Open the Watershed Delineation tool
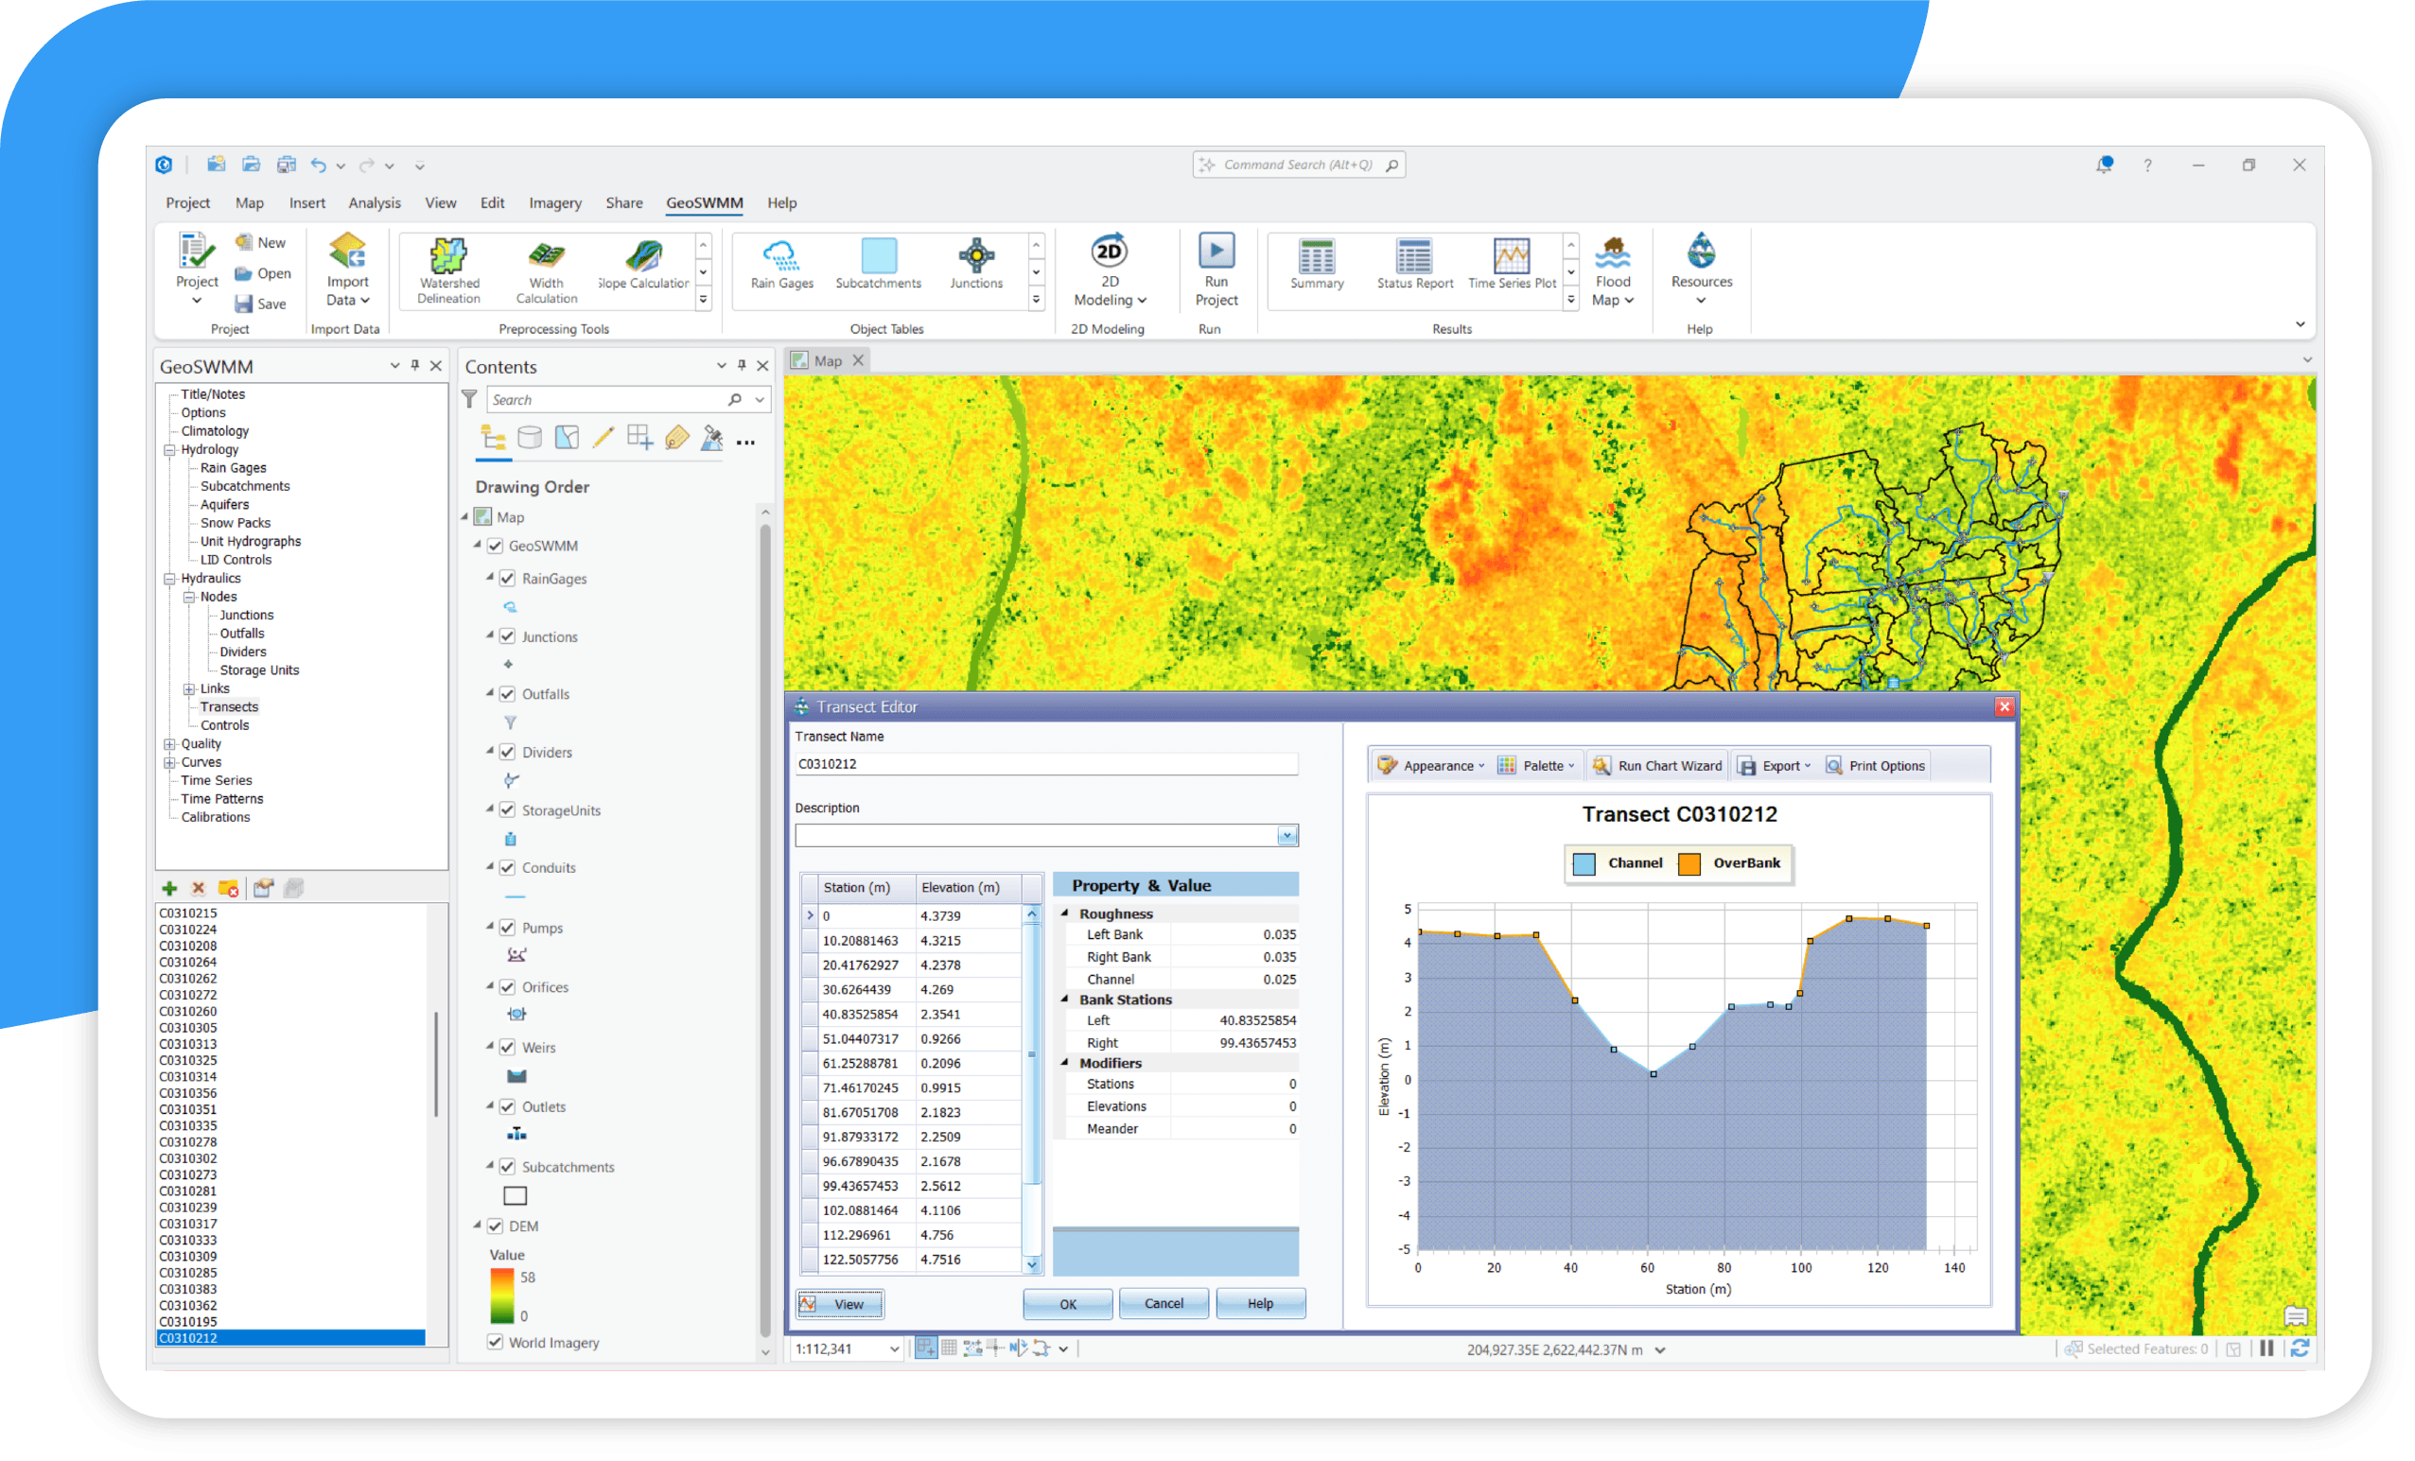Screen dimensions: 2415x1461 [x=448, y=270]
